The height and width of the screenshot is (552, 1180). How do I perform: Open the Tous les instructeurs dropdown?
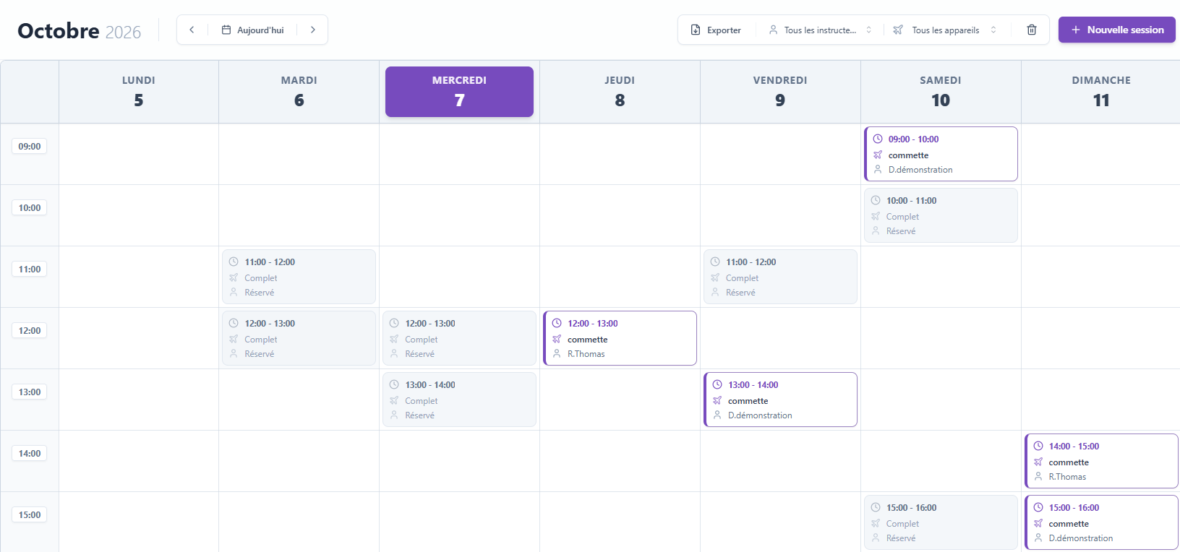pos(821,30)
